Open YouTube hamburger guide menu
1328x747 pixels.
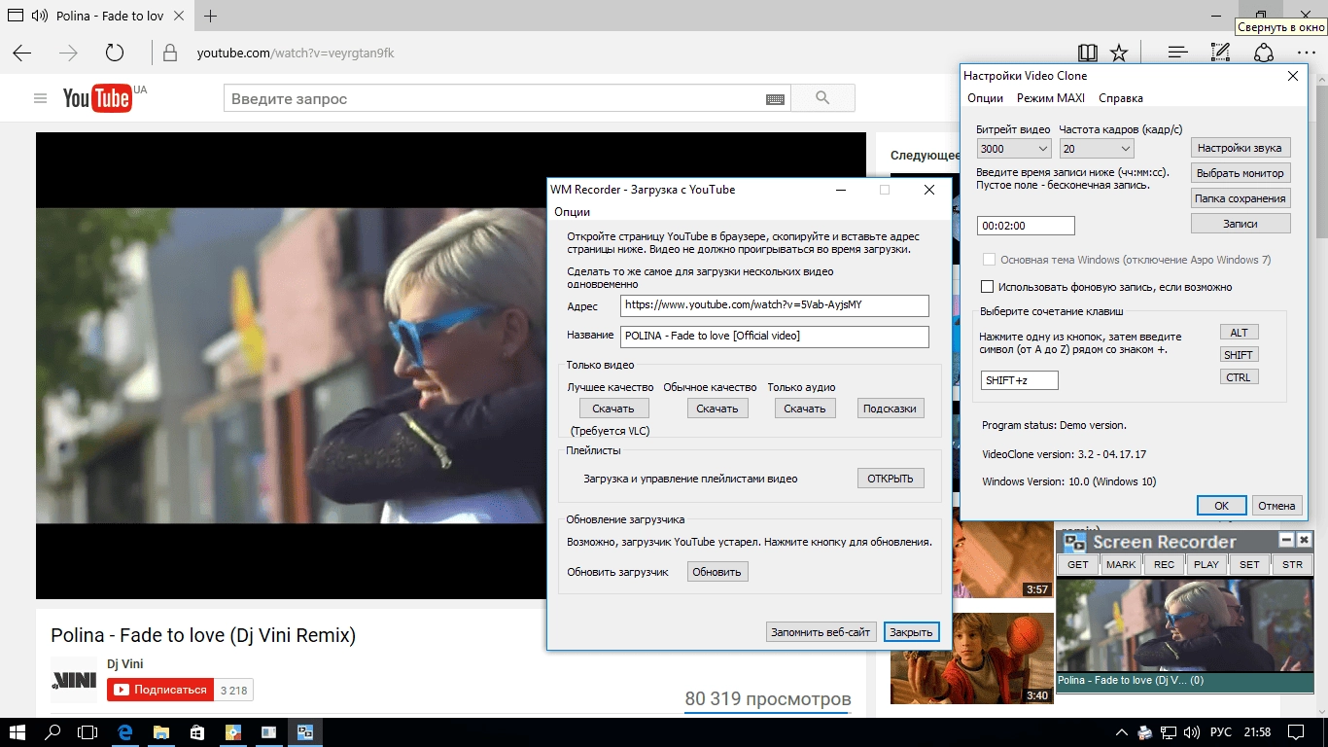40,98
